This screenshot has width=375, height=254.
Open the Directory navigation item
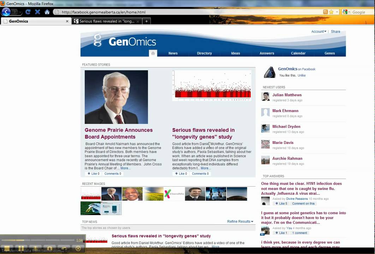pos(204,53)
